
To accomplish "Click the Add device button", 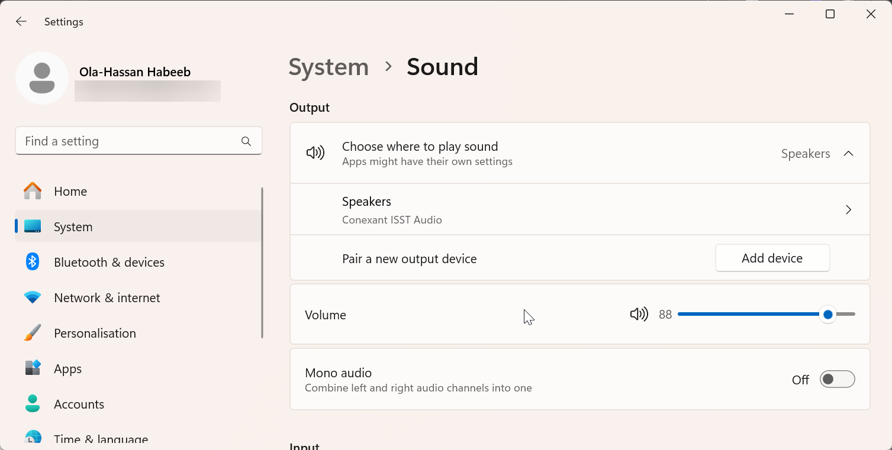I will [x=772, y=258].
